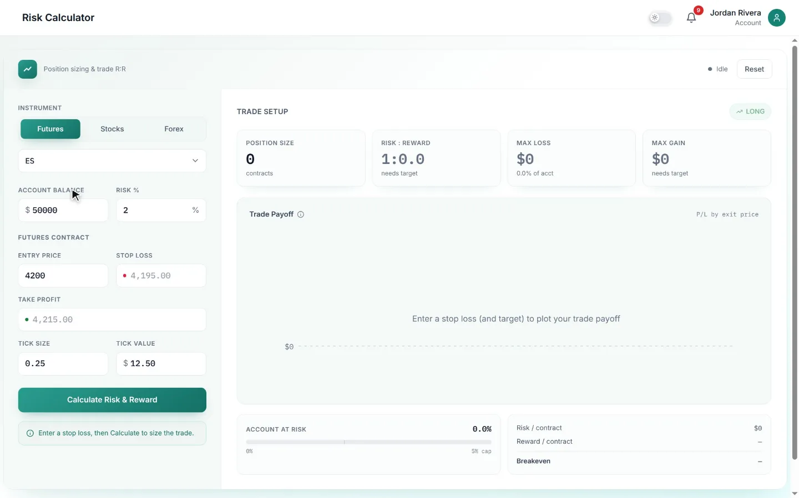The height and width of the screenshot is (498, 799).
Task: Click the green chart logo icon
Action: tap(28, 69)
